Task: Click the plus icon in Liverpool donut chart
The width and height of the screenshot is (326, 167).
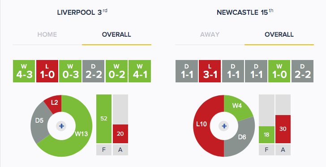Action: [x=61, y=126]
